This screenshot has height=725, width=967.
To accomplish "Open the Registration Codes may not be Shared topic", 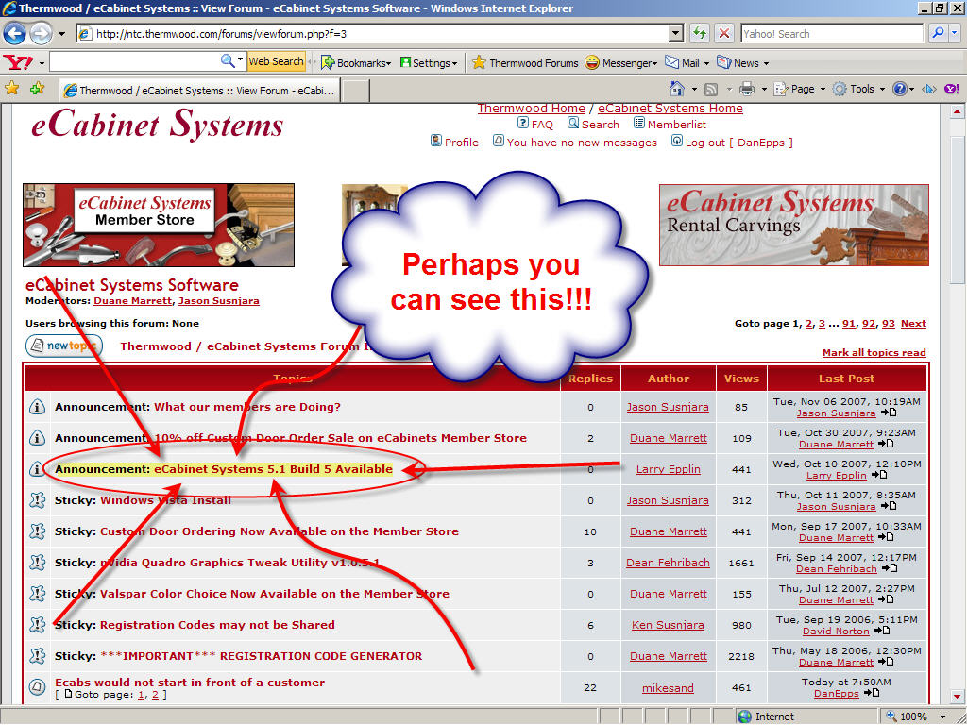I will point(217,625).
